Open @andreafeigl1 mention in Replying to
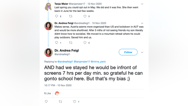188x106 pixels. (x=65, y=61)
